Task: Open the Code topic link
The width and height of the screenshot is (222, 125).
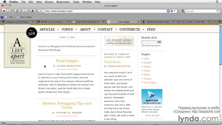Action: coord(146,59)
